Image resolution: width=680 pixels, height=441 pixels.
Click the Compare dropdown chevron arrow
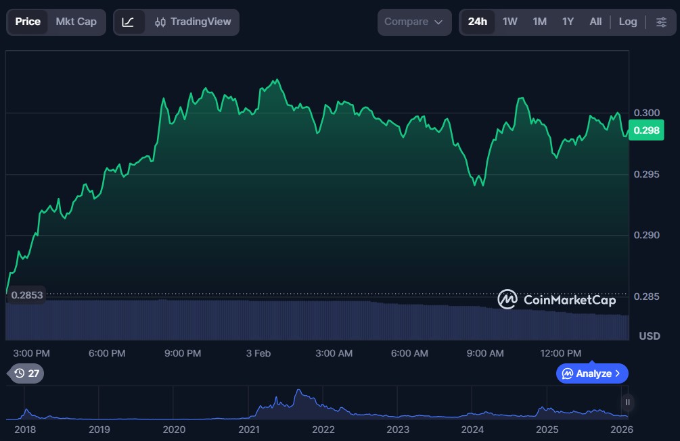click(438, 22)
